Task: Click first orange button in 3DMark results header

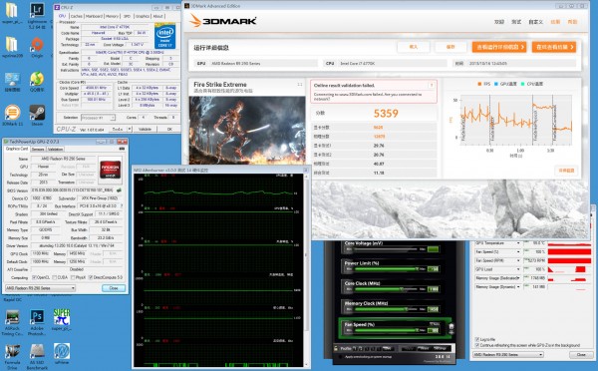Action: pos(499,47)
